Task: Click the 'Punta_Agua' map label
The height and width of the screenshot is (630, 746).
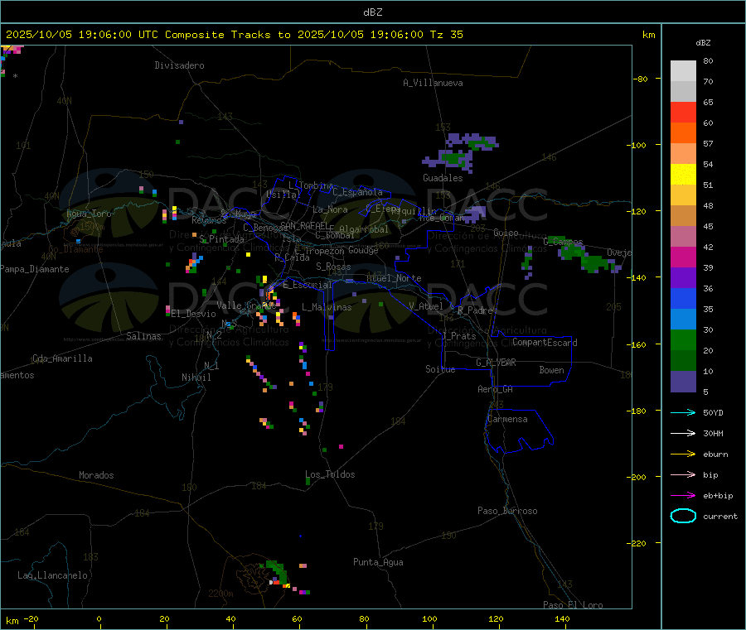Action: tap(378, 562)
